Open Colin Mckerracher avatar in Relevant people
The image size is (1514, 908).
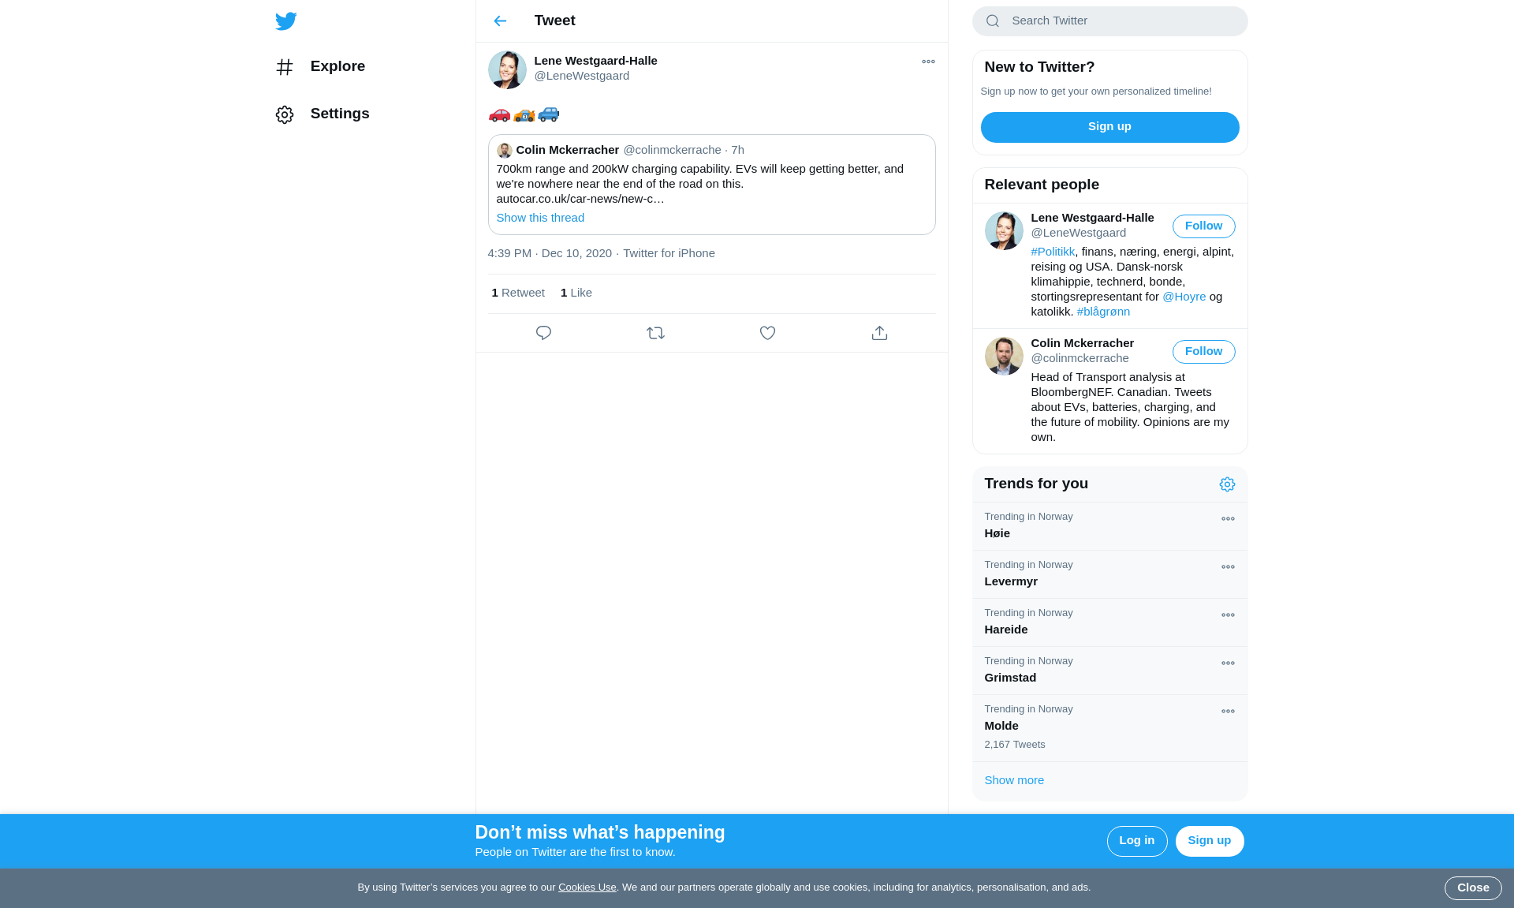click(1004, 357)
